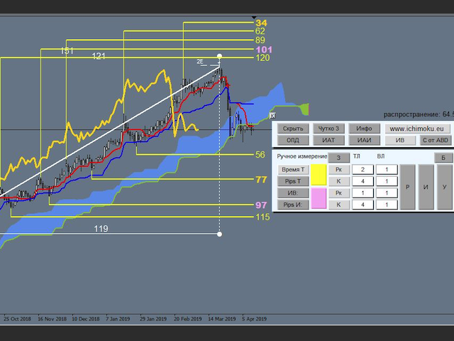454x341 pixels.
Task: Click the З button next to Ручное измерение
Action: pos(338,158)
